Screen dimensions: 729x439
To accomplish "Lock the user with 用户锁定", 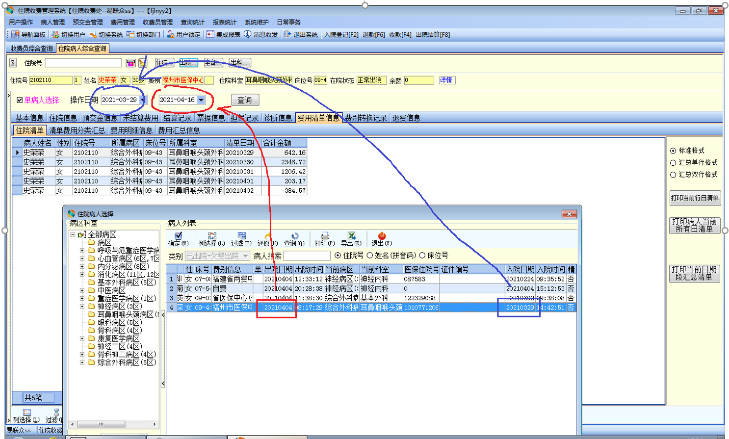I will pos(183,34).
